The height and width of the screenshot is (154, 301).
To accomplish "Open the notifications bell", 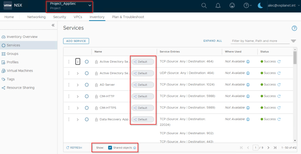I will tap(218, 6).
